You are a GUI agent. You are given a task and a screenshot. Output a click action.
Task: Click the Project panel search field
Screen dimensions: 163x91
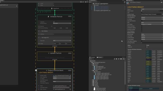pyautogui.click(x=103, y=59)
